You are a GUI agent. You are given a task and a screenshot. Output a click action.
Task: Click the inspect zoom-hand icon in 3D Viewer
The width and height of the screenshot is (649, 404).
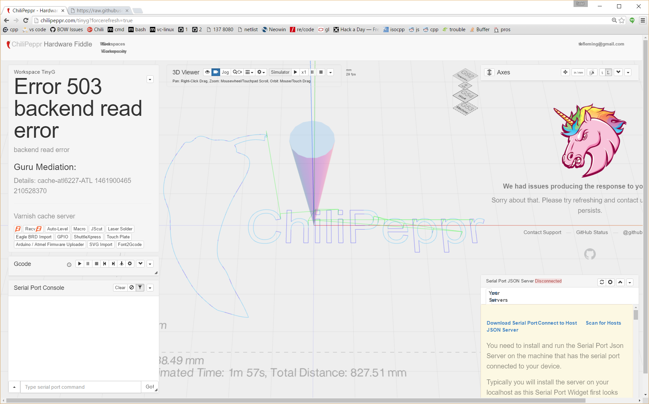[237, 72]
